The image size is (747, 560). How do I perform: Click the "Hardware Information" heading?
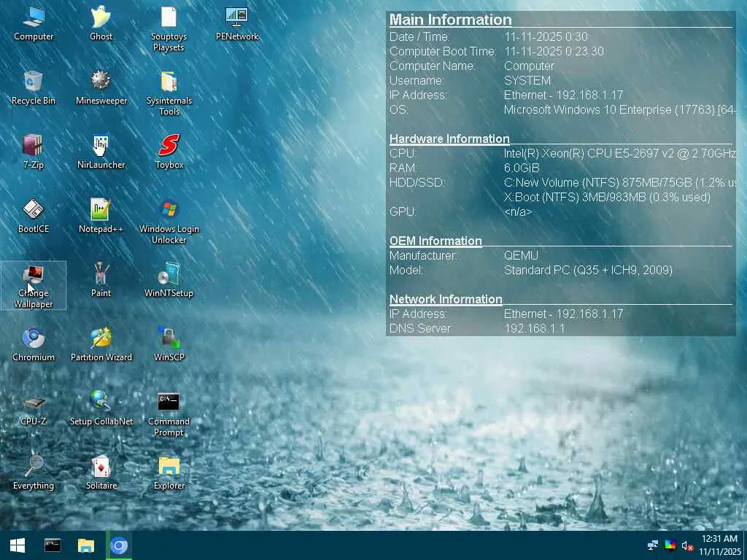449,139
